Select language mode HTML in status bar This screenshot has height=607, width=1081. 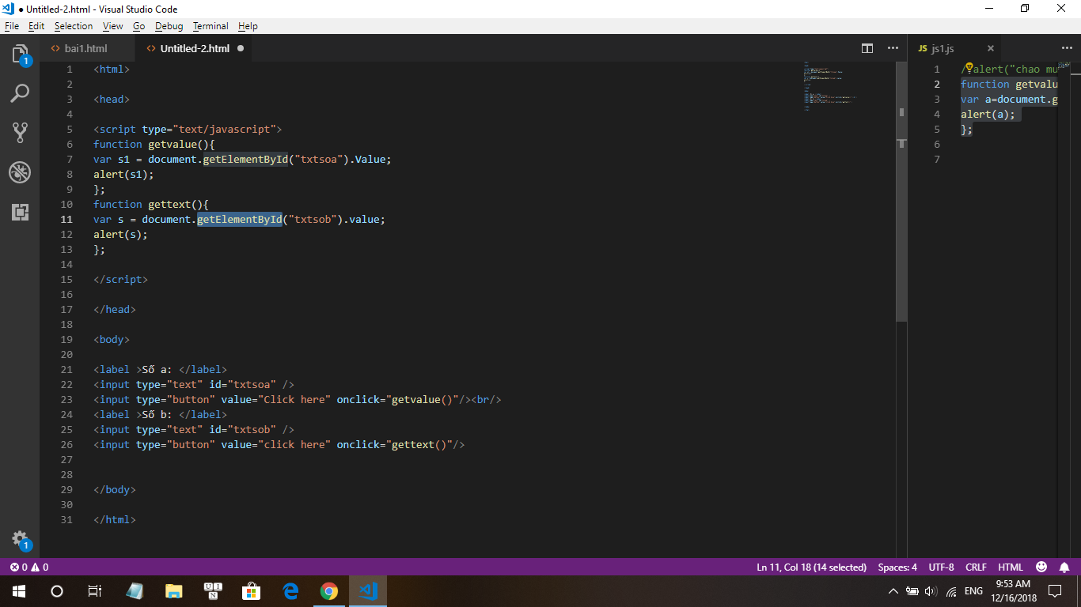coord(1011,567)
